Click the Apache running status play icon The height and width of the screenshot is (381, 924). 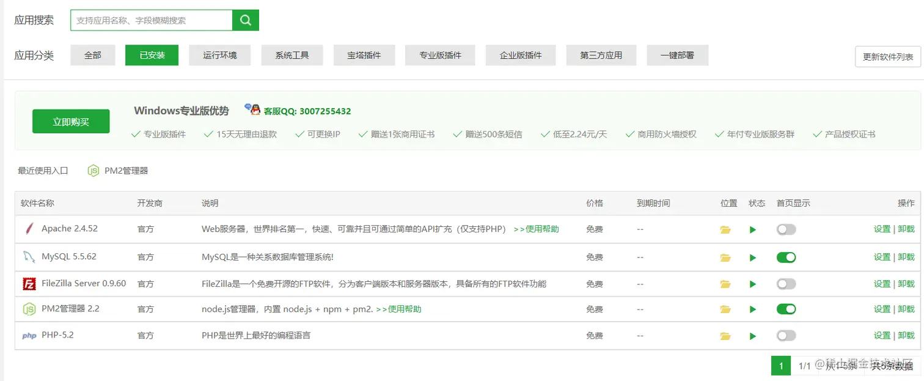coord(753,230)
